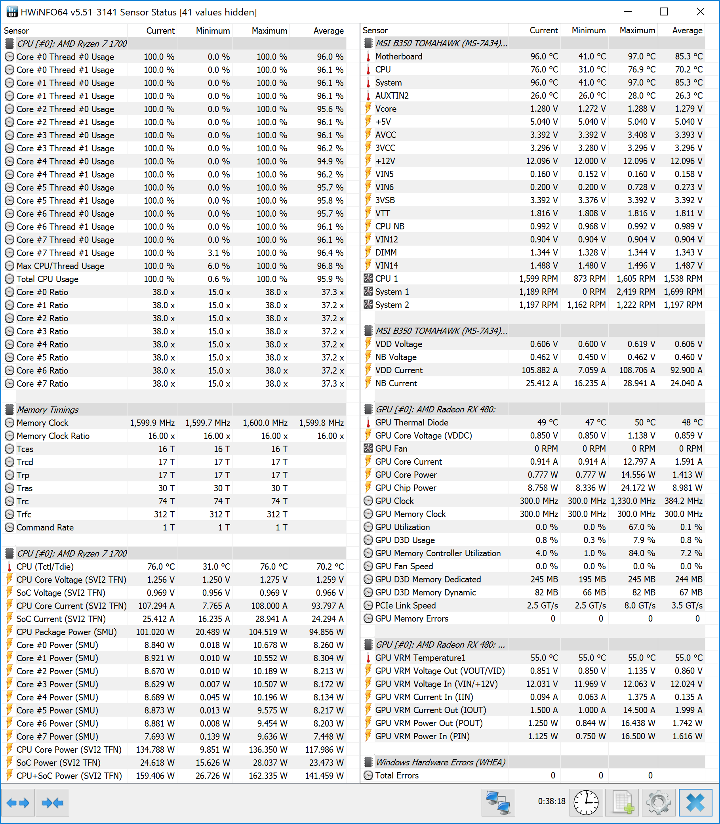Select the CPU NB voltage row
Image resolution: width=720 pixels, height=824 pixels.
coord(533,226)
